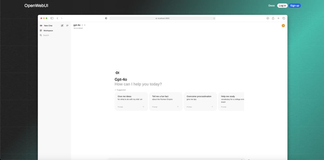This screenshot has height=160, width=324.
Task: Toggle Set as default under gpt-4o
Action: (78, 28)
